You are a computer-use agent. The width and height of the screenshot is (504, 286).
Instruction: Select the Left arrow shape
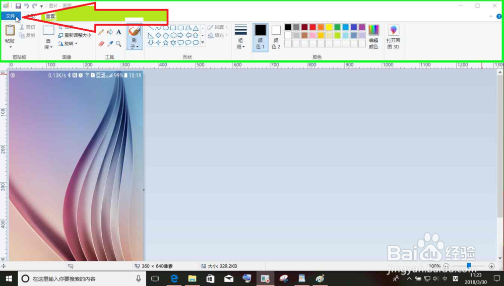click(x=188, y=35)
